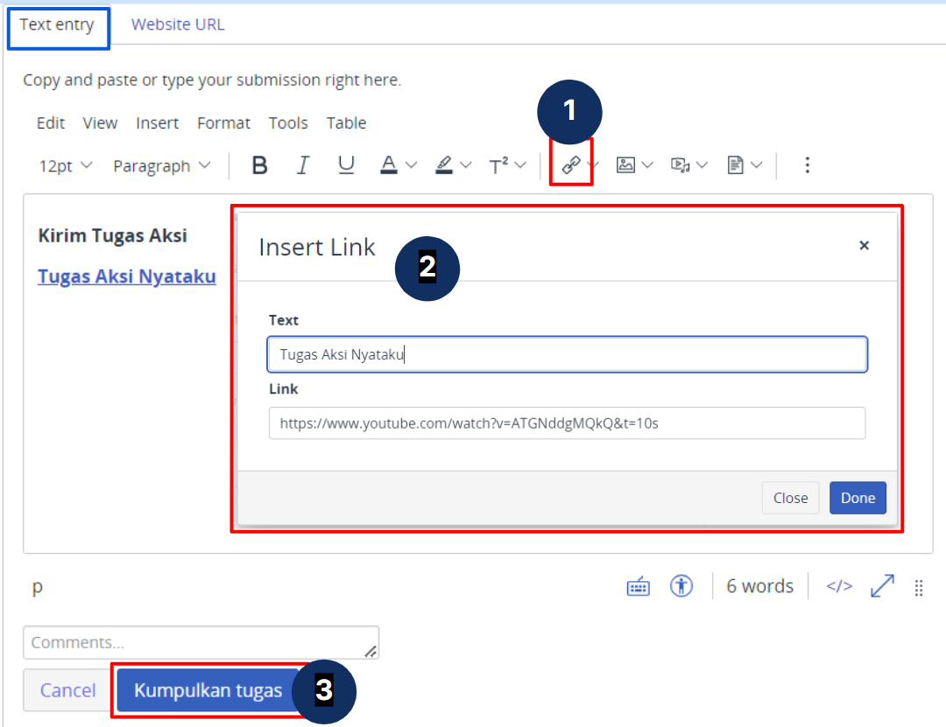Toggle underline formatting

pyautogui.click(x=347, y=165)
